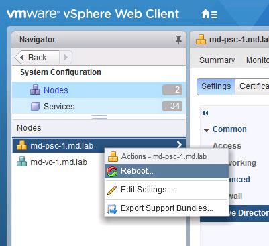Click the Reboot refresh icon
The image size is (269, 246).
point(112,171)
